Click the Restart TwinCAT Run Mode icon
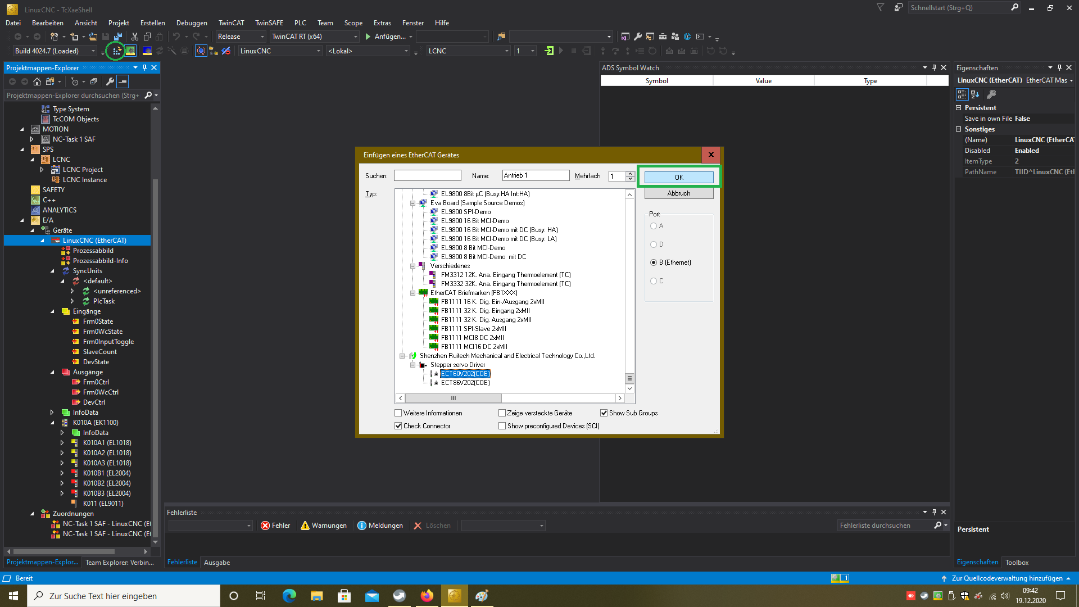The height and width of the screenshot is (607, 1079). (x=130, y=51)
